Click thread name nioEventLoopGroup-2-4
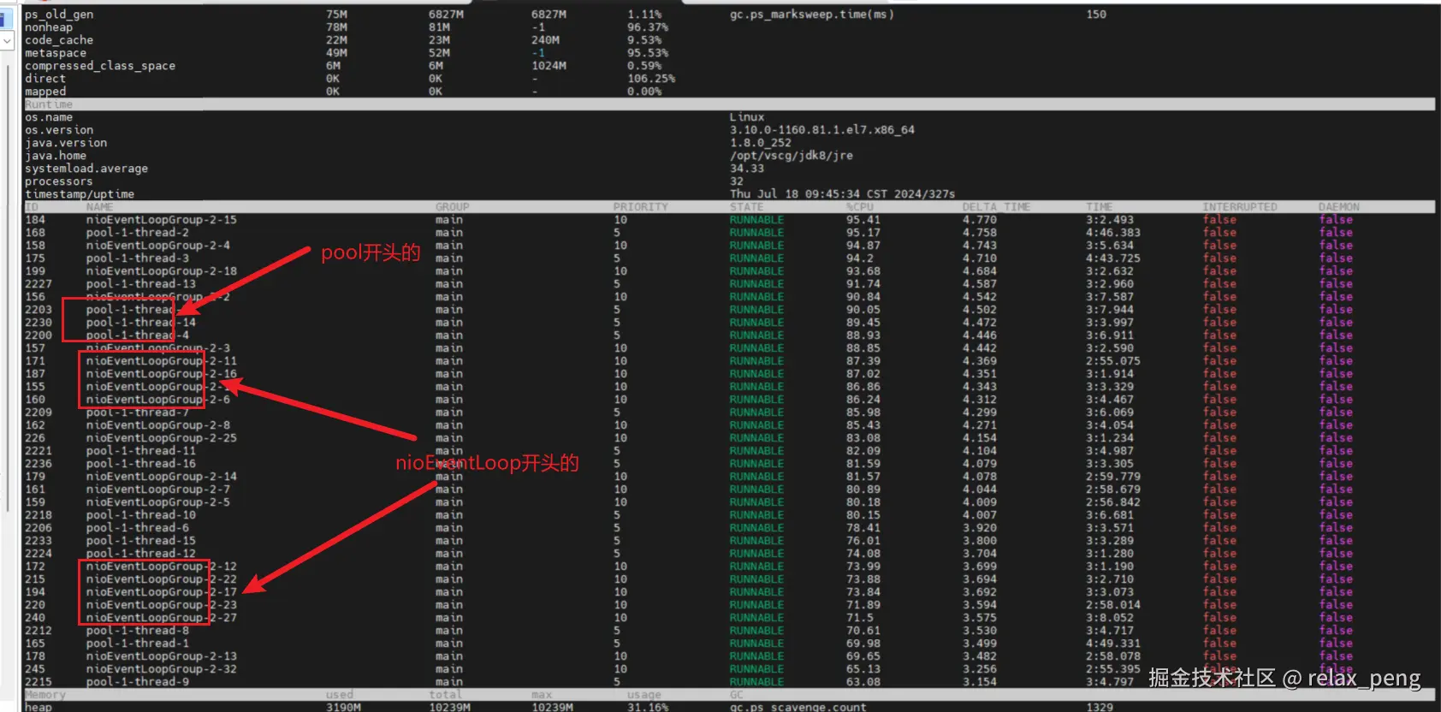This screenshot has height=712, width=1441. coord(157,246)
